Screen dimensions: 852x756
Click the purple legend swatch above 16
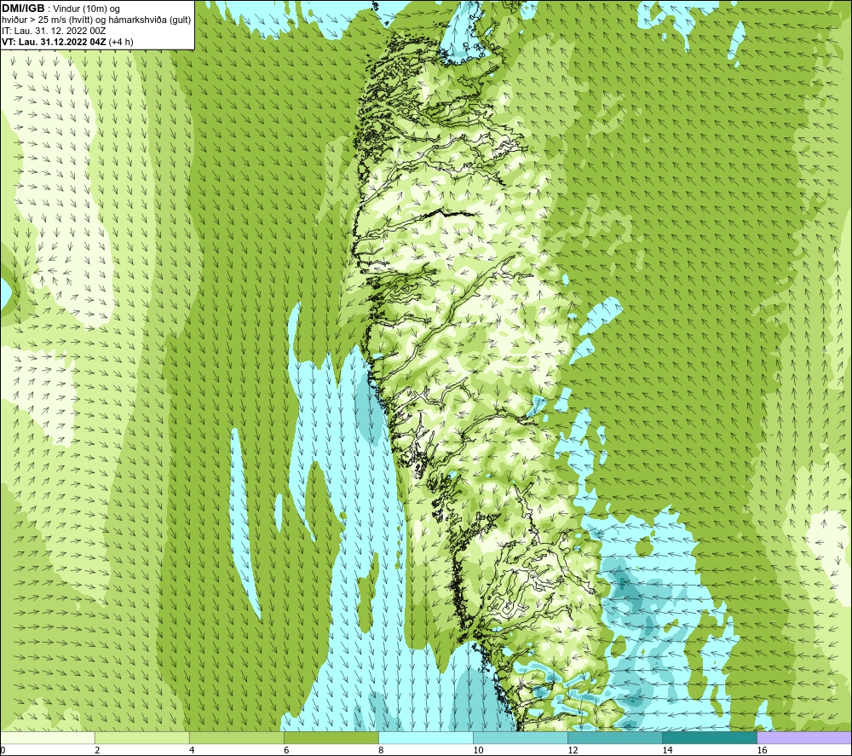click(804, 737)
